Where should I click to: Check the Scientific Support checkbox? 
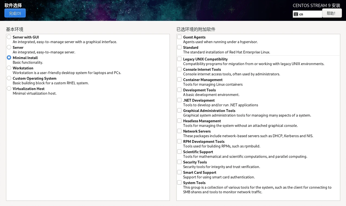[x=179, y=152]
